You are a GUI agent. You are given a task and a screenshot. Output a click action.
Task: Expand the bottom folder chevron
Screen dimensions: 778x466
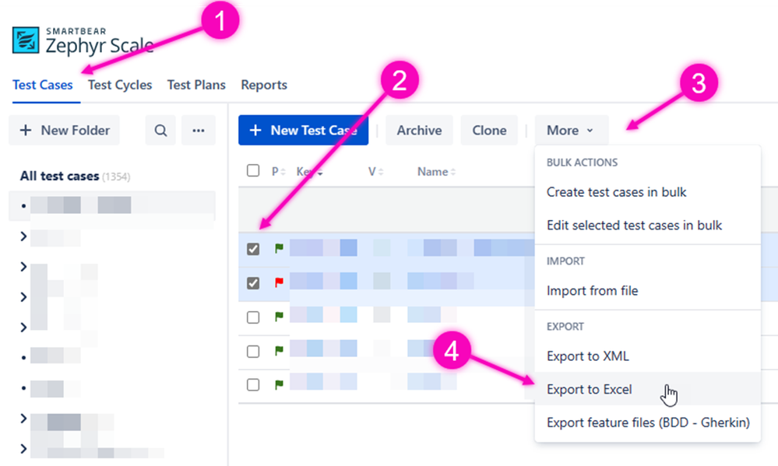(23, 449)
